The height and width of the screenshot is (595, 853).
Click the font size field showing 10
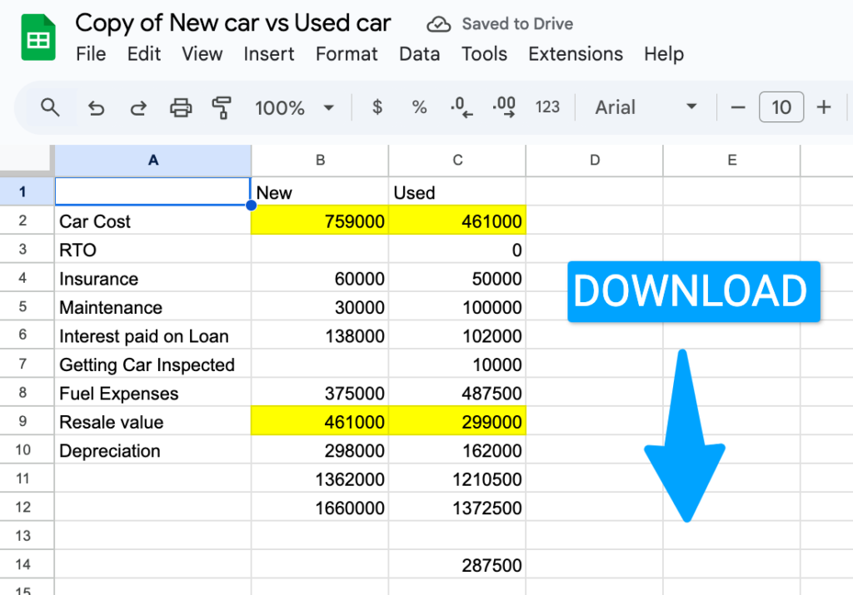click(781, 107)
